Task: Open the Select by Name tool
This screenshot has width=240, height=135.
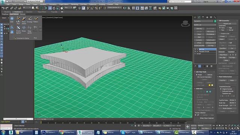Action: click(x=37, y=8)
